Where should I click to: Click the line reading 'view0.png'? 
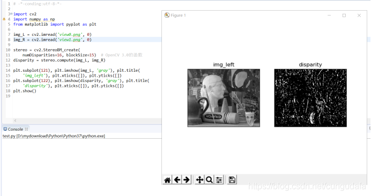coord(53,34)
